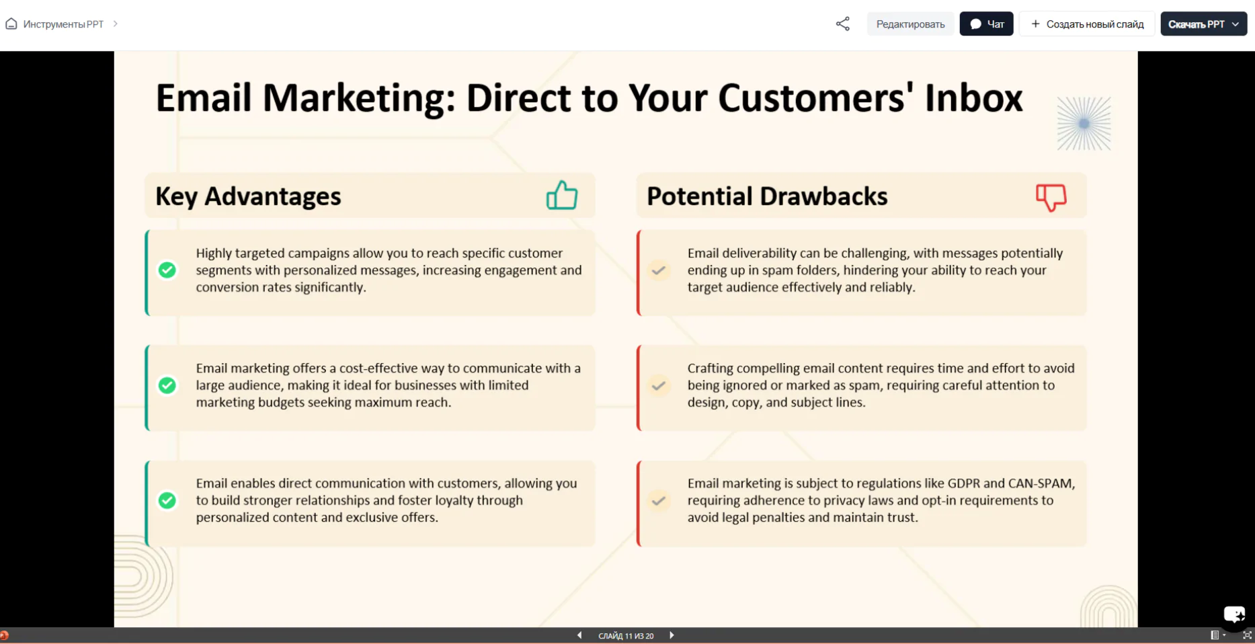Open the Инструменты PPT breadcrumb
Screen dimensions: 1255x644
[x=63, y=24]
